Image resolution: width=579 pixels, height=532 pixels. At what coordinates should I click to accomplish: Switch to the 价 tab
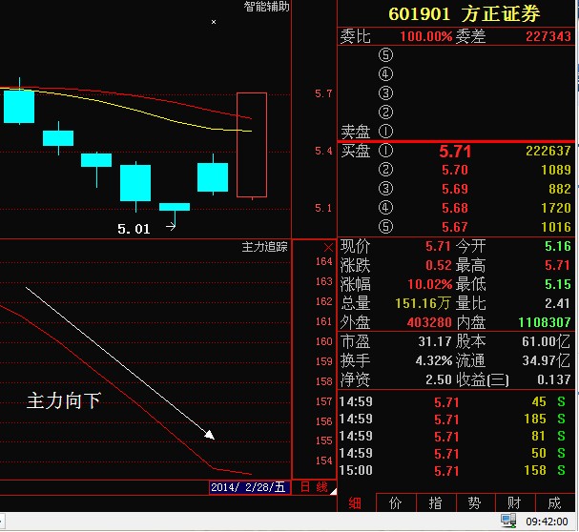pyautogui.click(x=396, y=503)
